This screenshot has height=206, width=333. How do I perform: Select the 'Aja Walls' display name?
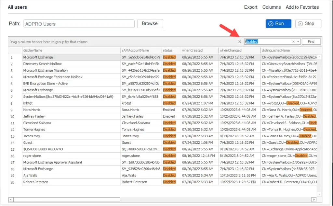coord(30,175)
